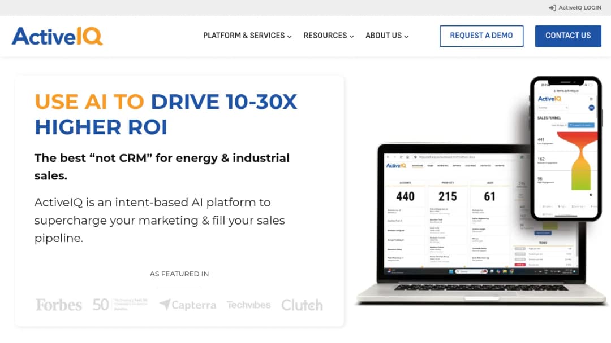Expand the chevron next to About Us

click(x=406, y=37)
